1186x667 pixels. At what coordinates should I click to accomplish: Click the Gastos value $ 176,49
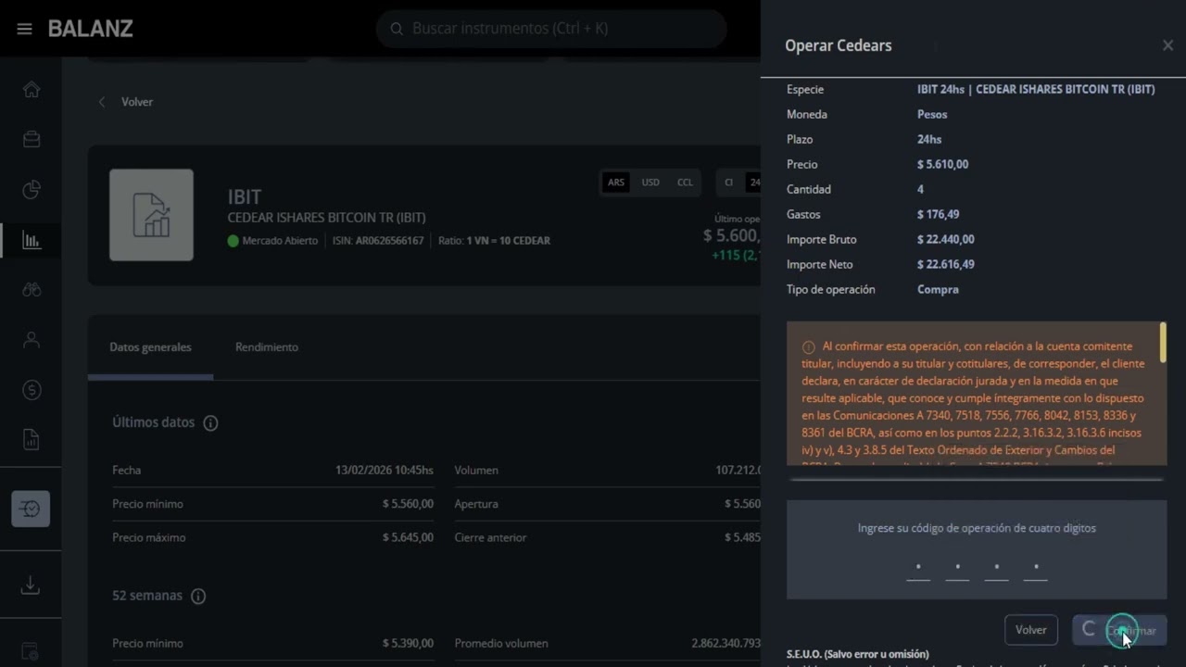[938, 215]
